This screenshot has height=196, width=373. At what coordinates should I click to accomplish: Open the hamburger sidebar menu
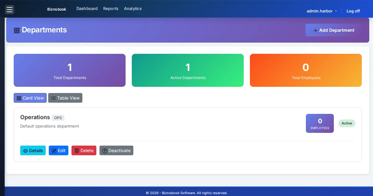[x=10, y=10]
